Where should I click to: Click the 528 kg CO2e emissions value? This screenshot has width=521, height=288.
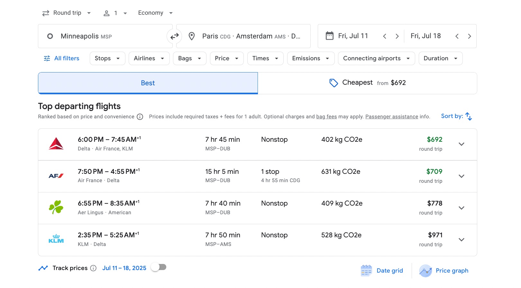point(341,235)
